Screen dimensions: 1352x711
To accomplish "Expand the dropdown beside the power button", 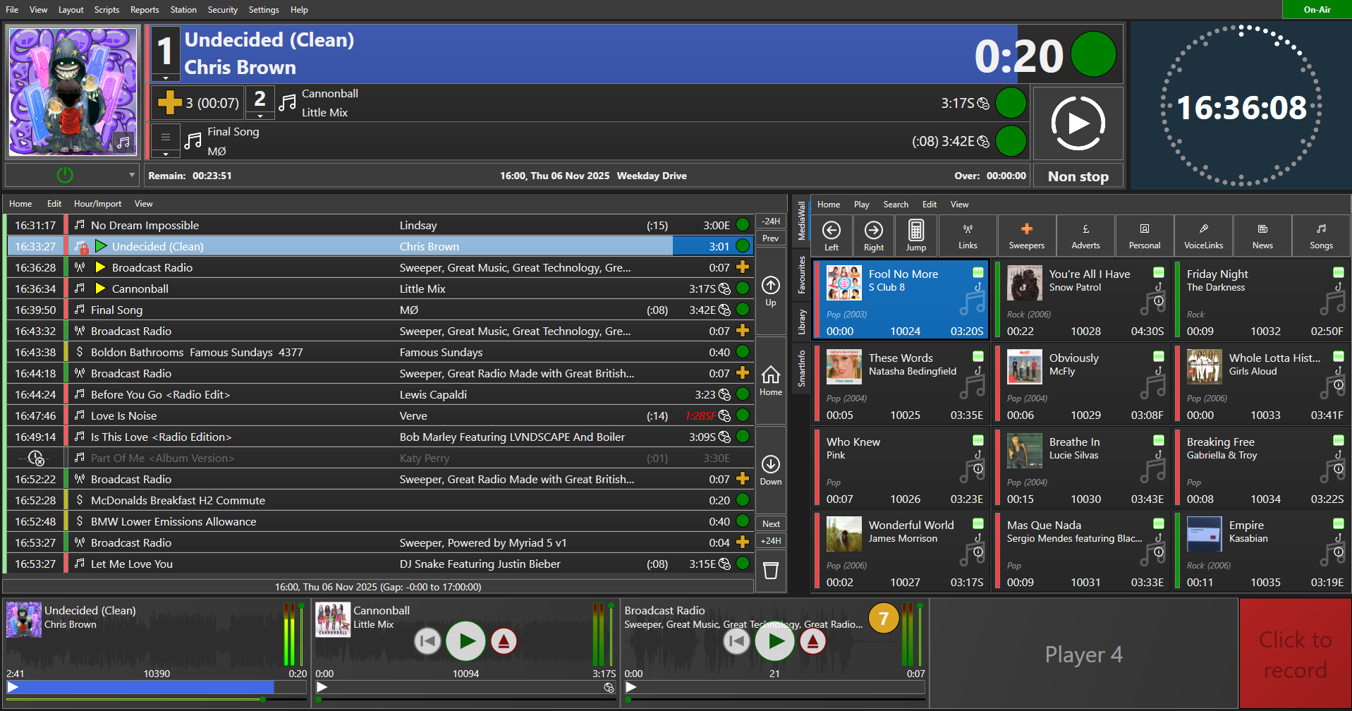I will tap(131, 174).
